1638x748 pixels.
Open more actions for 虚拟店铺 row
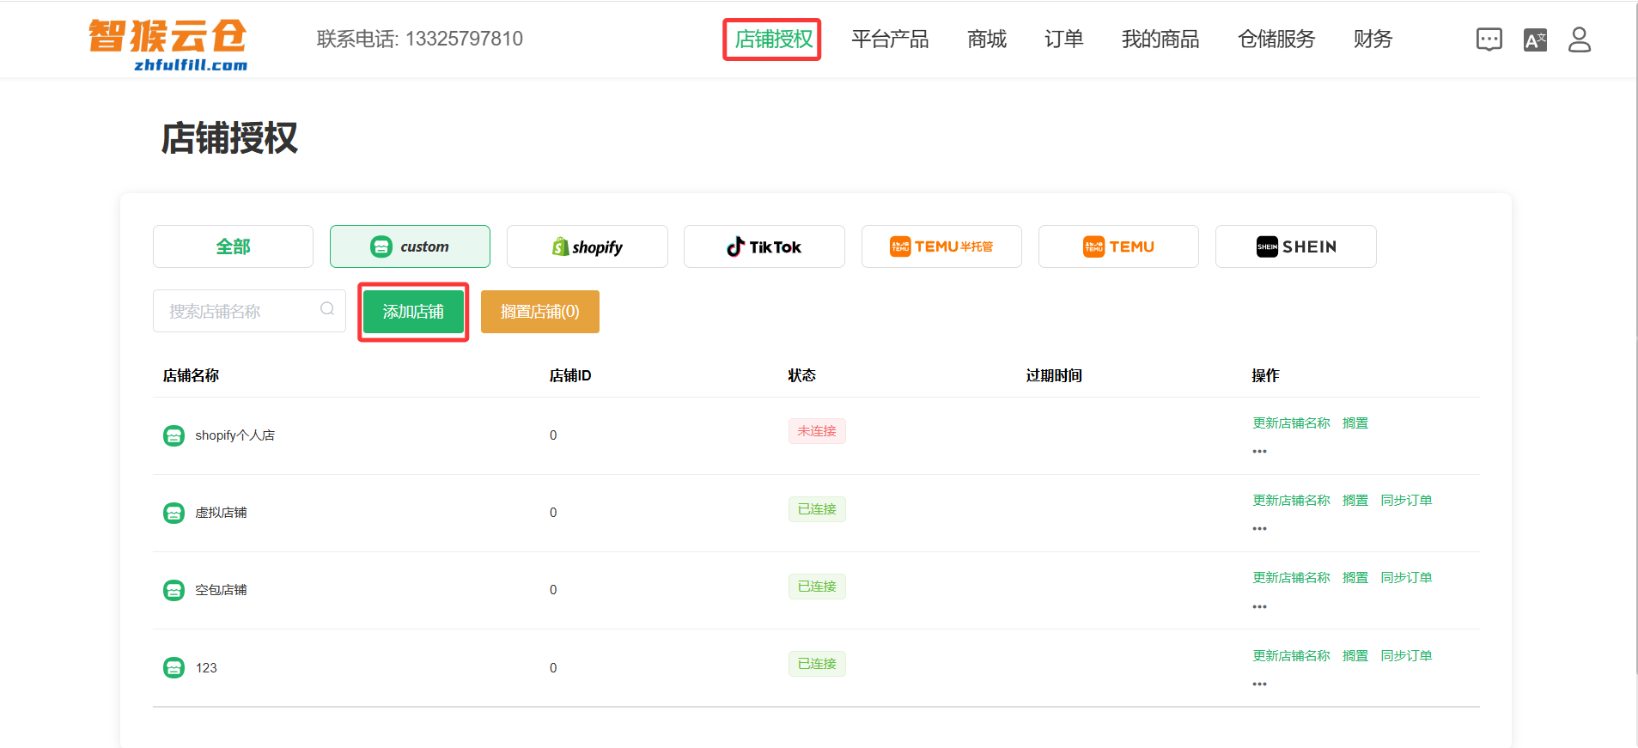1259,528
